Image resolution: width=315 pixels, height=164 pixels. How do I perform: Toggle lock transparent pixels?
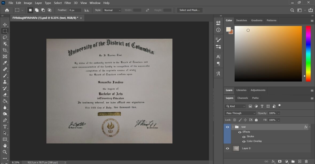[x=234, y=120]
